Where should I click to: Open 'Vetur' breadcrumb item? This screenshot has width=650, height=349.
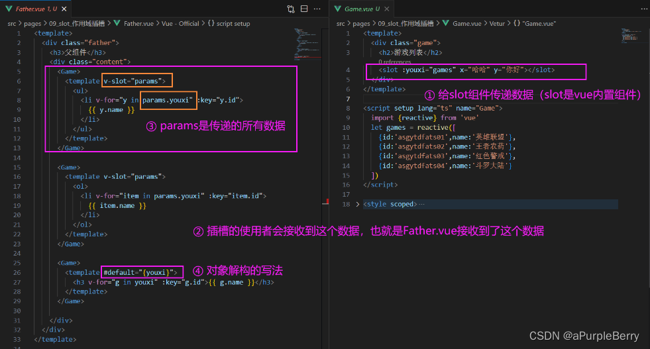pos(497,24)
